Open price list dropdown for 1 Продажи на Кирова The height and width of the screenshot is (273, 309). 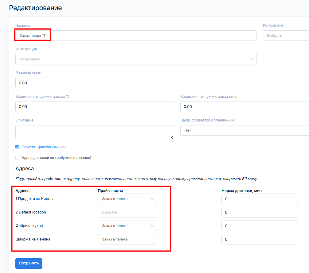pyautogui.click(x=127, y=199)
